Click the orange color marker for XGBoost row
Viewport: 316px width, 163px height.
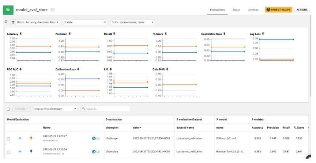[31, 138]
